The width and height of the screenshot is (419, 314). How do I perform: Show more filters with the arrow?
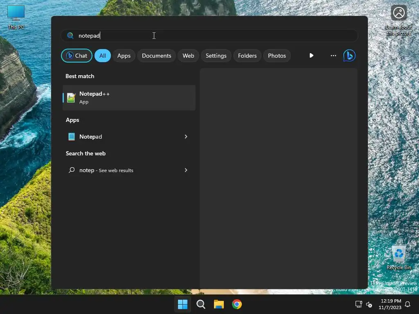(x=311, y=56)
